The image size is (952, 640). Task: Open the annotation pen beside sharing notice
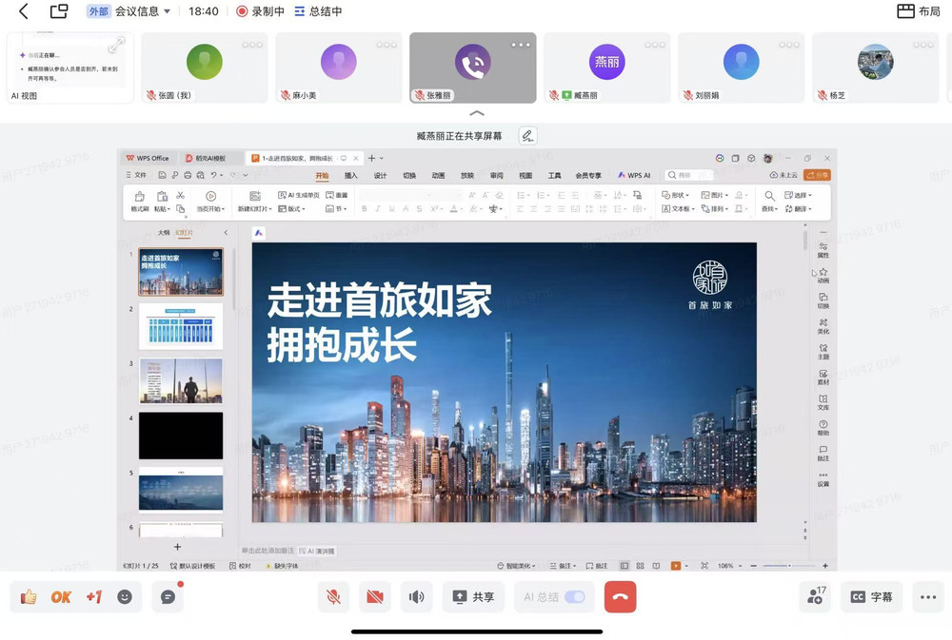pyautogui.click(x=527, y=136)
